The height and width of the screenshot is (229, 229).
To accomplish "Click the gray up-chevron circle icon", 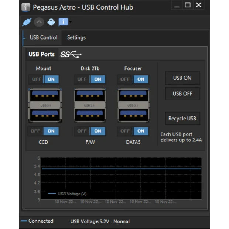I will pos(39,22).
